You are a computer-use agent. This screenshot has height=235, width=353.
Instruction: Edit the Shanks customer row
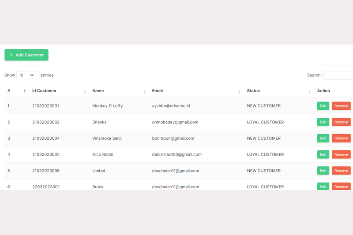pyautogui.click(x=323, y=122)
